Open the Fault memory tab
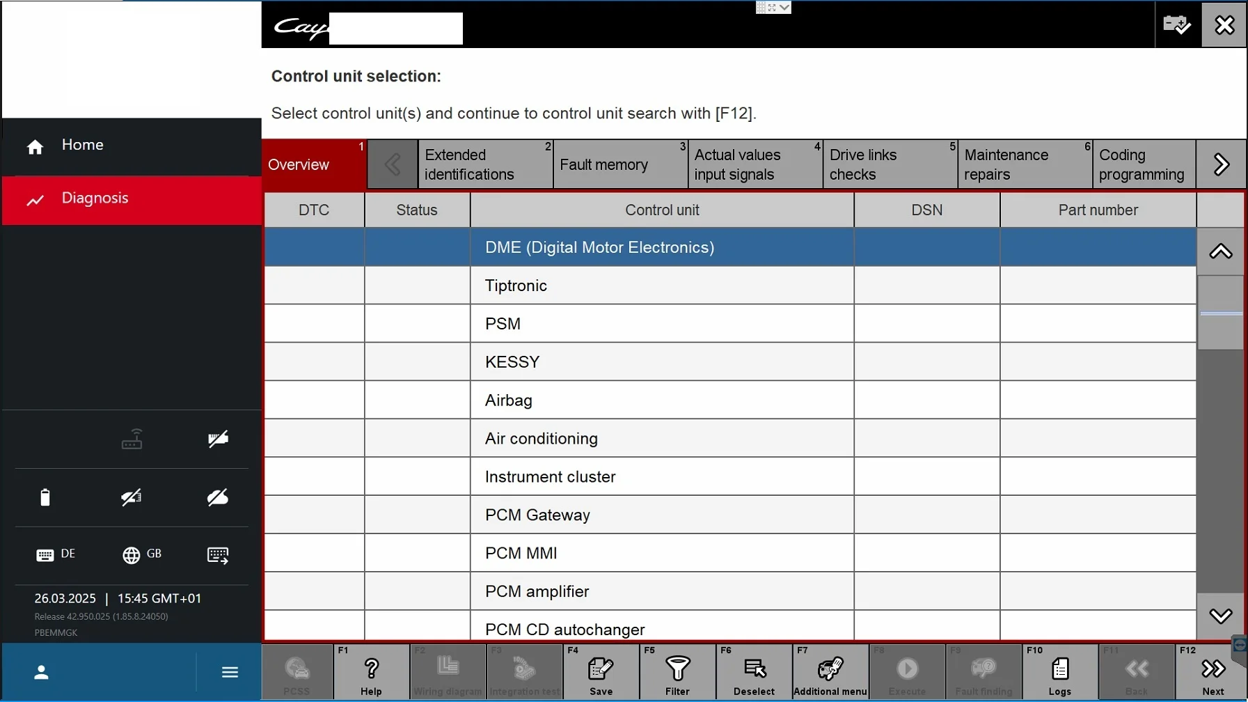The width and height of the screenshot is (1248, 702). coord(620,164)
